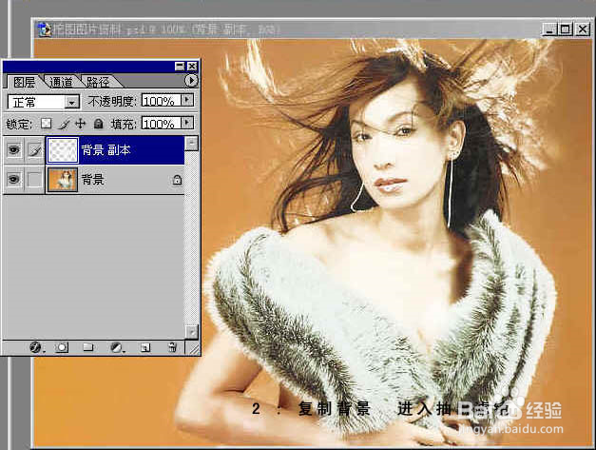
Task: Open the 正常 blend mode dropdown
Action: [x=72, y=102]
